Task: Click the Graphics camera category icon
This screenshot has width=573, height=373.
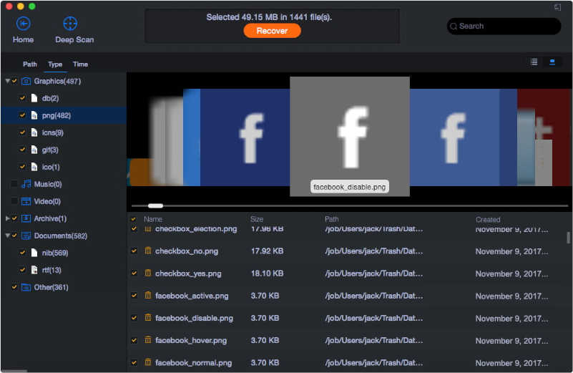Action: click(x=26, y=81)
